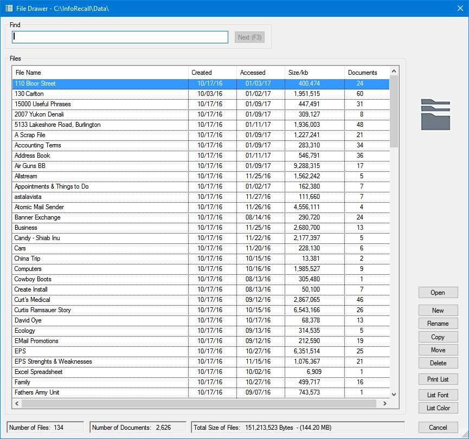The image size is (469, 439).
Task: Select the 'Cowboy Boots' row
Action: coord(201,279)
